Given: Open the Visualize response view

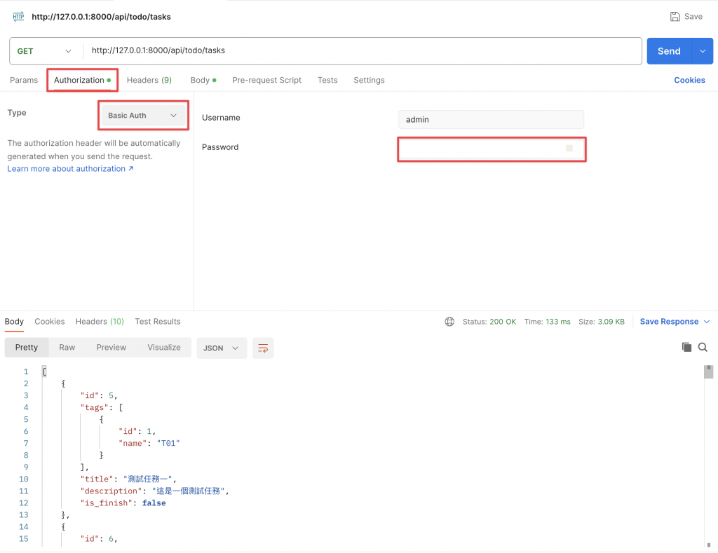Looking at the screenshot, I should point(164,348).
